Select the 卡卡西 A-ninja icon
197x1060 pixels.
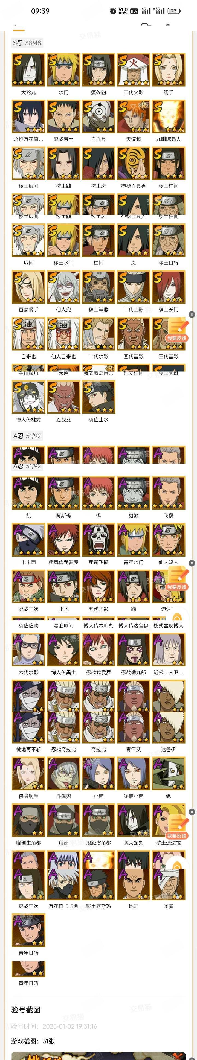pos(28,540)
